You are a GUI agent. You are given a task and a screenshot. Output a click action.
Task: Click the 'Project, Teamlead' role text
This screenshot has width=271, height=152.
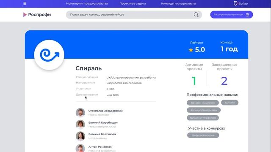[99, 115]
